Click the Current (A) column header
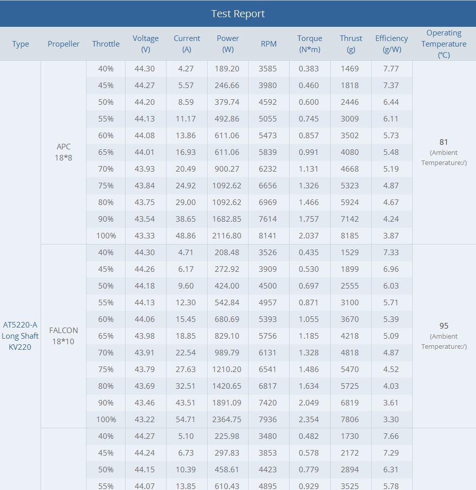The width and height of the screenshot is (476, 490). (186, 44)
